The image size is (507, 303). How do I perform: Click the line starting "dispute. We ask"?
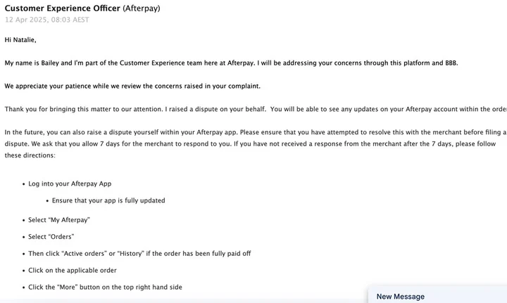point(211,143)
